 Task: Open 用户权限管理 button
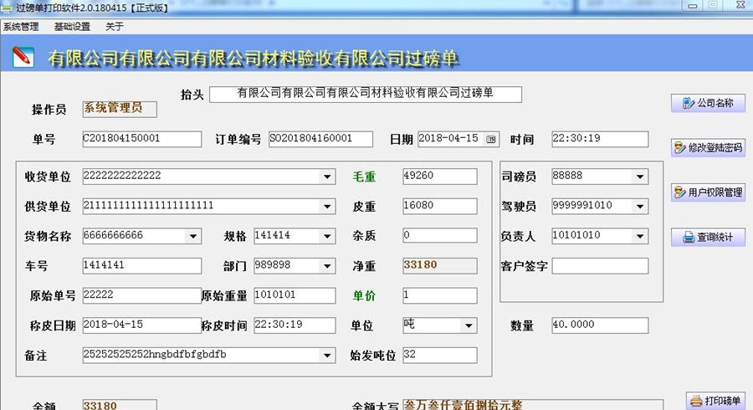pos(708,192)
